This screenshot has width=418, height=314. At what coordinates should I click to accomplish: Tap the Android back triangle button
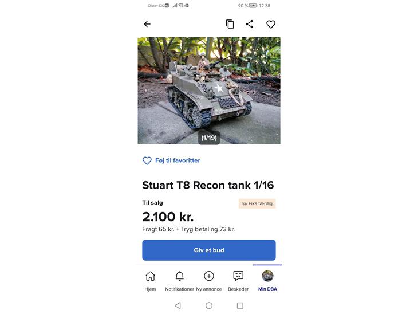point(178,305)
